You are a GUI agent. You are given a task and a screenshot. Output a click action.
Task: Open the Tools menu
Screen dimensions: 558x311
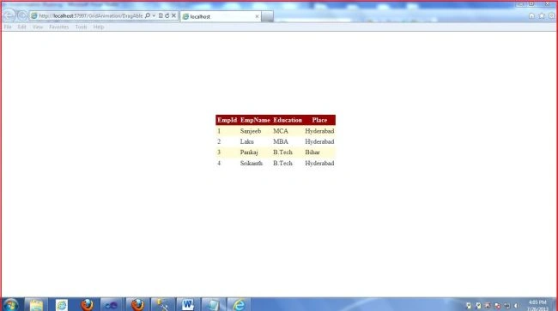click(82, 27)
